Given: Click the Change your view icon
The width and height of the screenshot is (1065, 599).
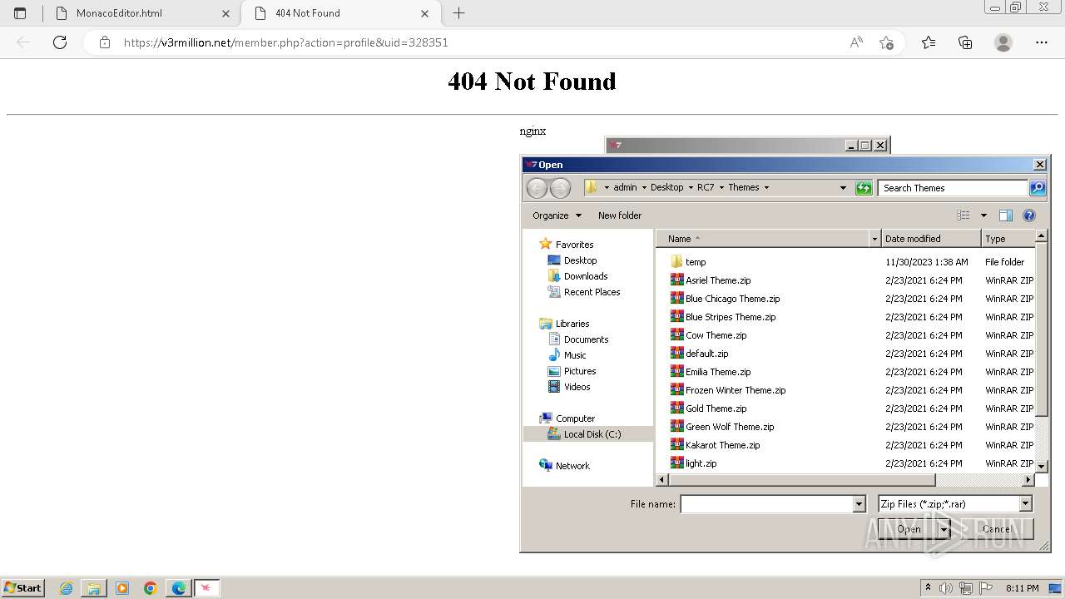Looking at the screenshot, I should [963, 215].
